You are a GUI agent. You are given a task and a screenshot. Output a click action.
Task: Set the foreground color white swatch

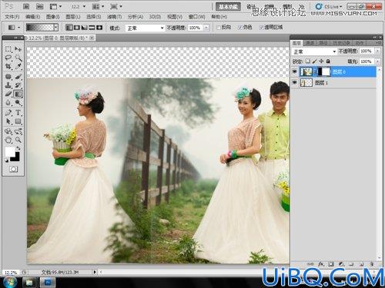10,152
